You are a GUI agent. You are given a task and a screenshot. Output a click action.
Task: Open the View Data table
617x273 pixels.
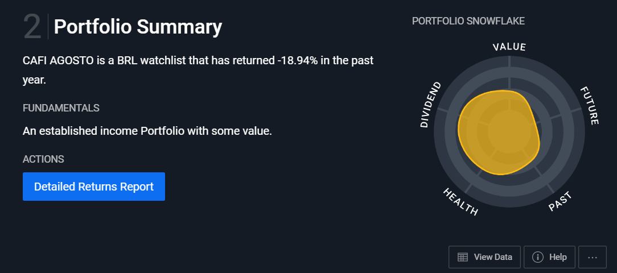484,257
